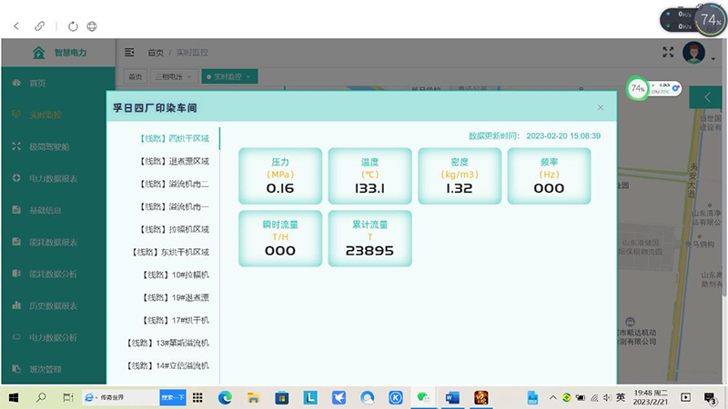Click the 基础信息 sidebar icon

click(x=16, y=210)
